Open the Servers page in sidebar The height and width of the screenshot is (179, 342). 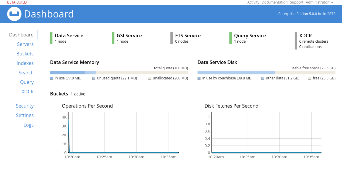pos(25,44)
